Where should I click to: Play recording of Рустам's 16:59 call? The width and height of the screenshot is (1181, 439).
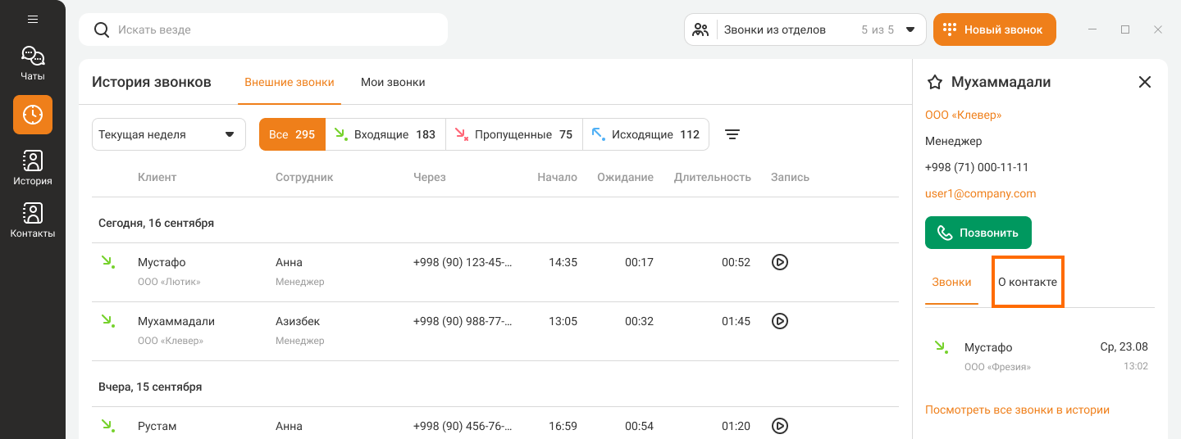click(x=780, y=426)
